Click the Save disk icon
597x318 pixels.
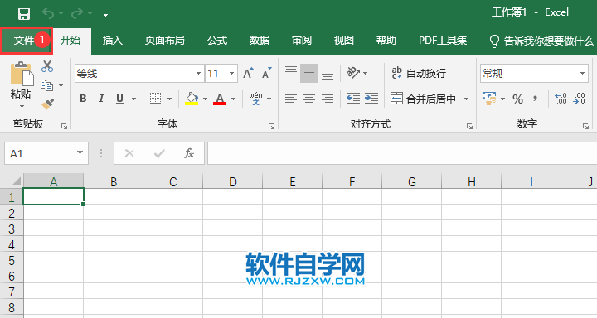[x=24, y=14]
